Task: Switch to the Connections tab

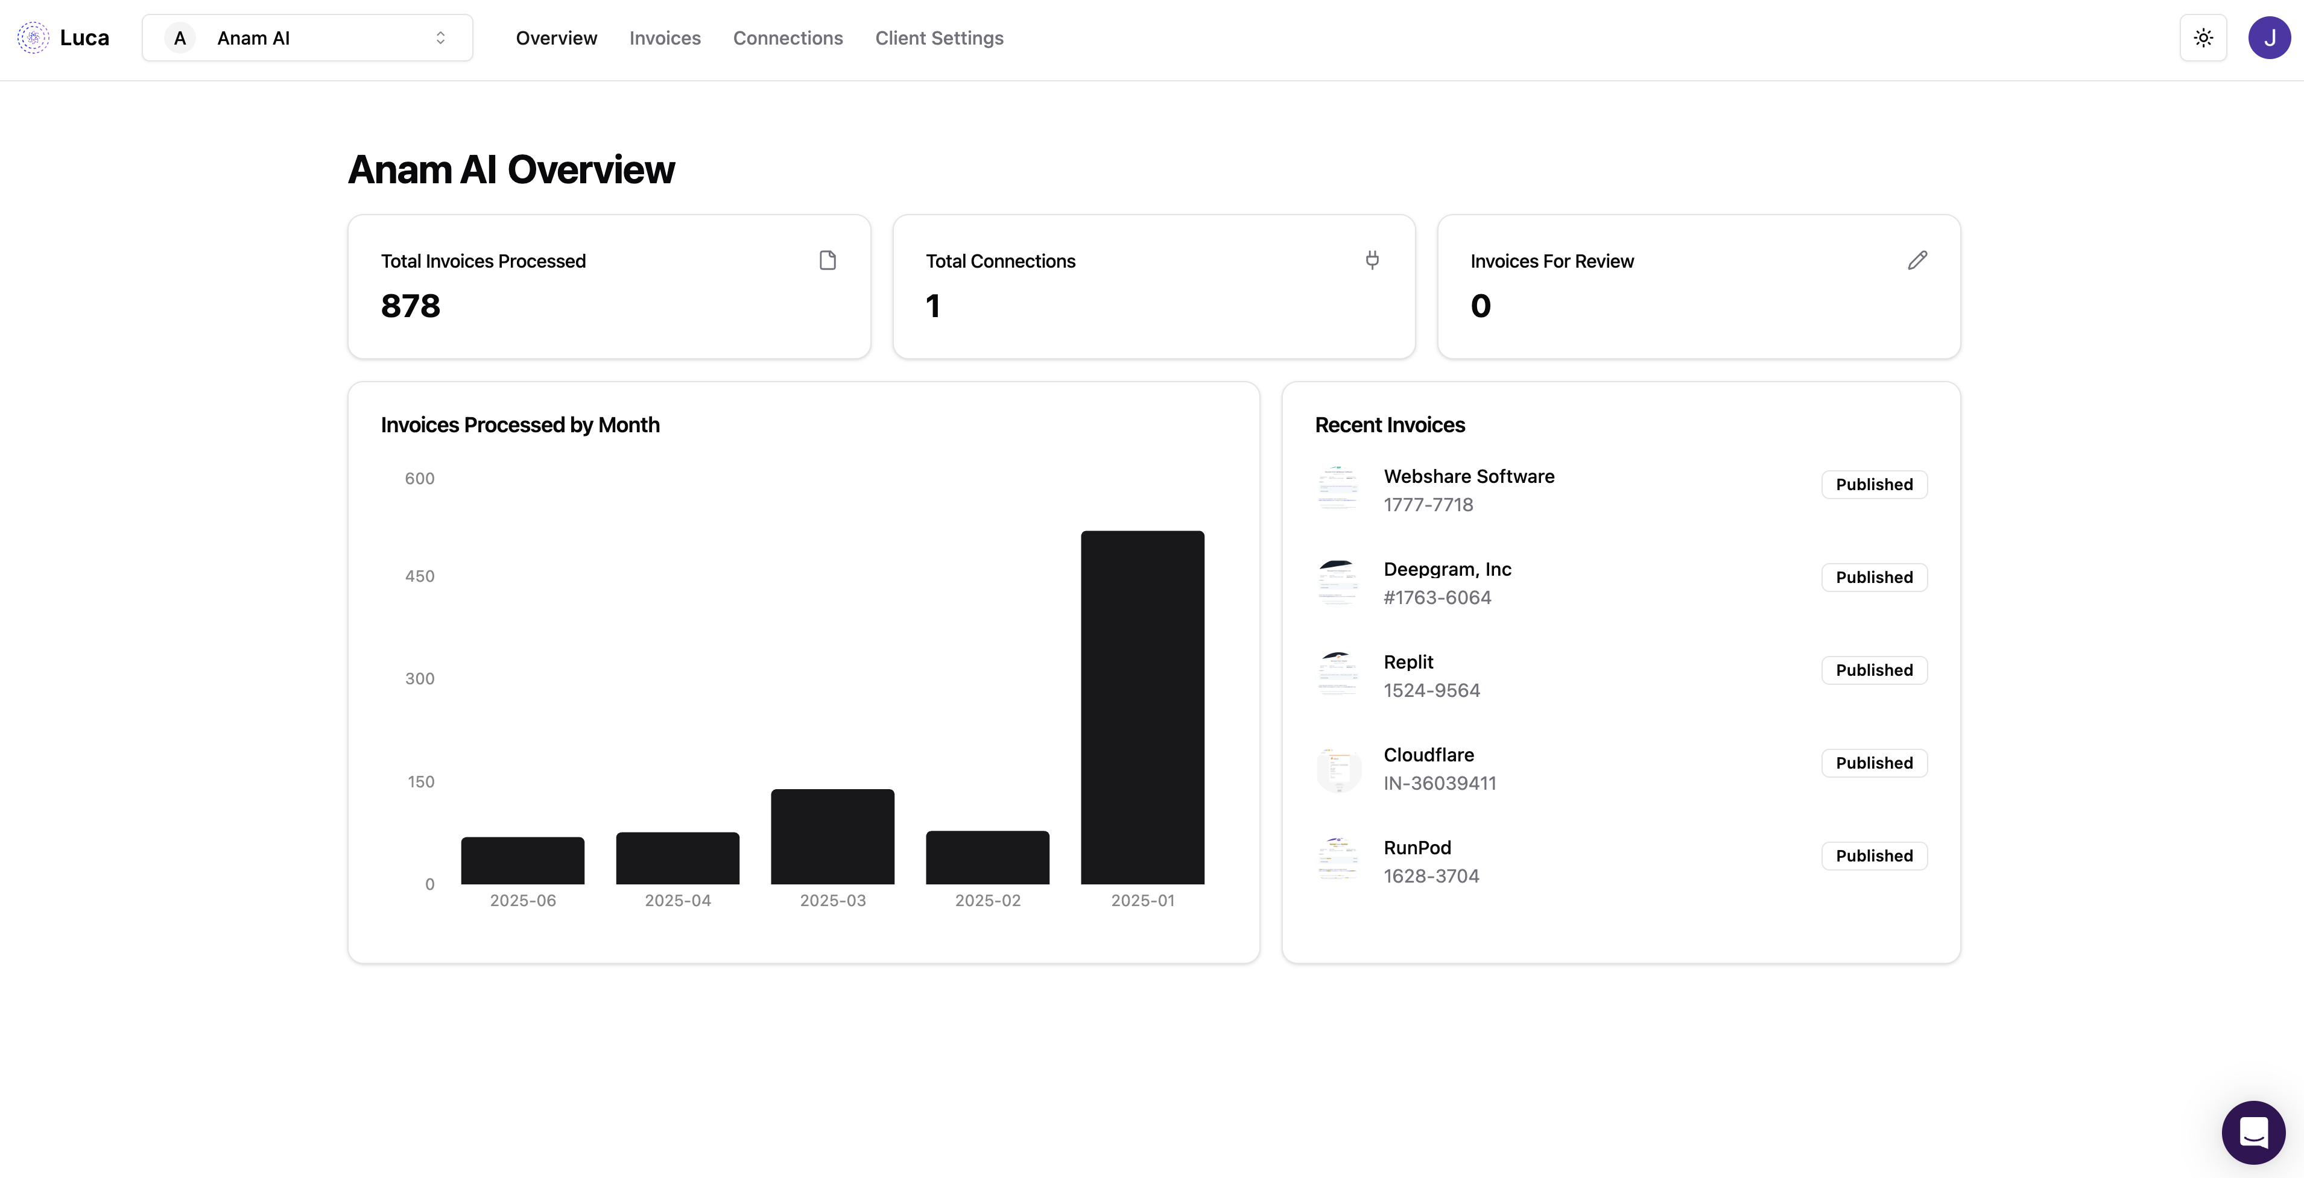Action: pos(787,37)
